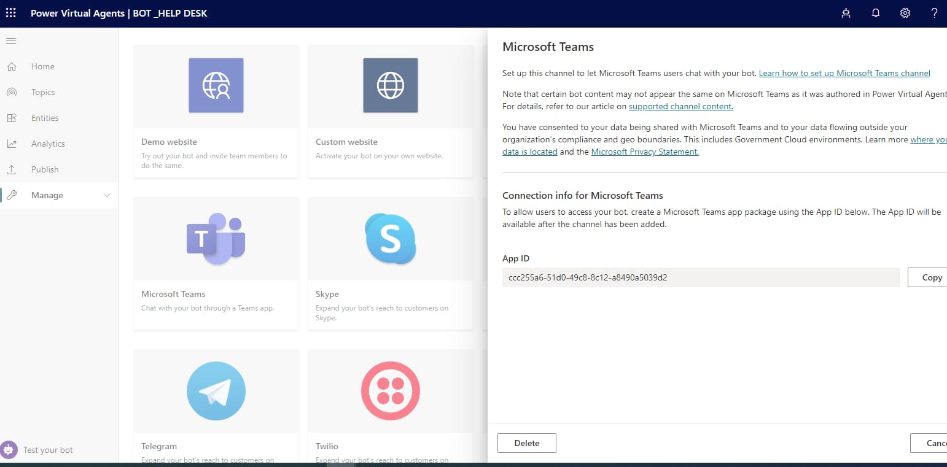Click Connection info for Microsoft Teams heading
947x467 pixels.
pos(583,195)
